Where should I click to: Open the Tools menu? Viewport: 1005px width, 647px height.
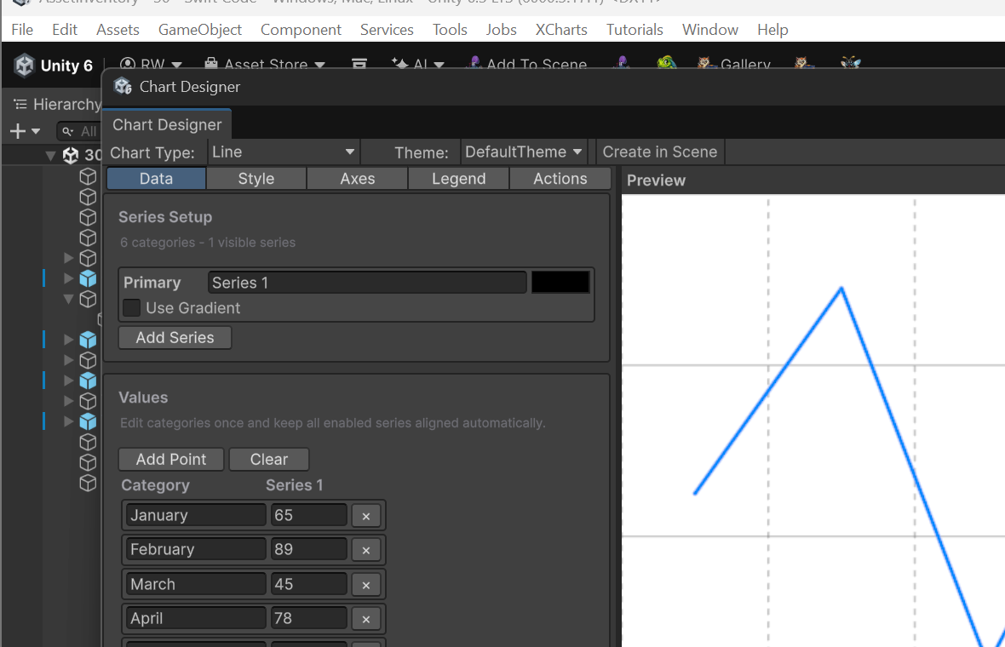[x=450, y=30]
